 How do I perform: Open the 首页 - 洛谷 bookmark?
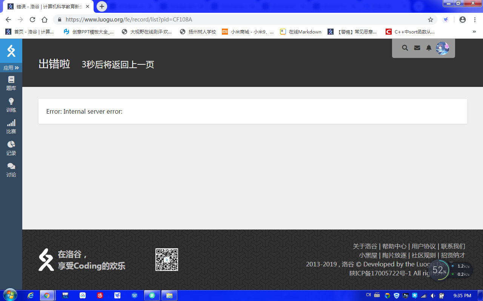click(x=30, y=32)
